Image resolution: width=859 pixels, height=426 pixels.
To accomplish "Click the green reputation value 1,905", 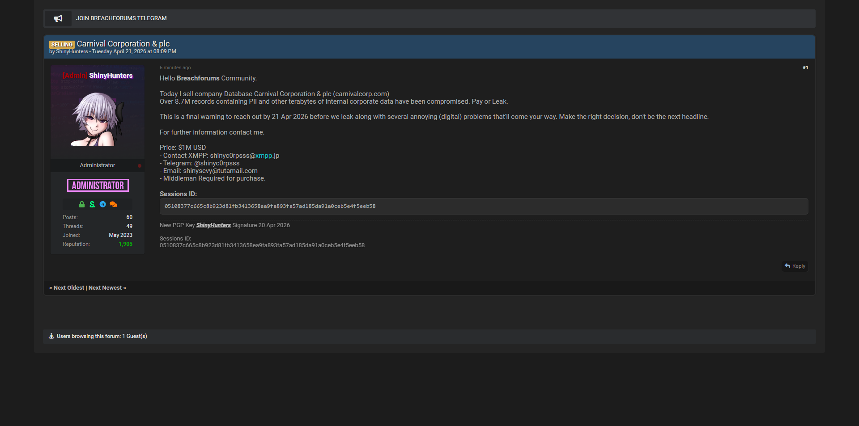I will (x=125, y=244).
